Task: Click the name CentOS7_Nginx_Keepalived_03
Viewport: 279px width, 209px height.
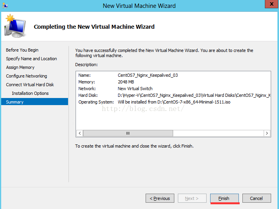Action: click(148, 75)
